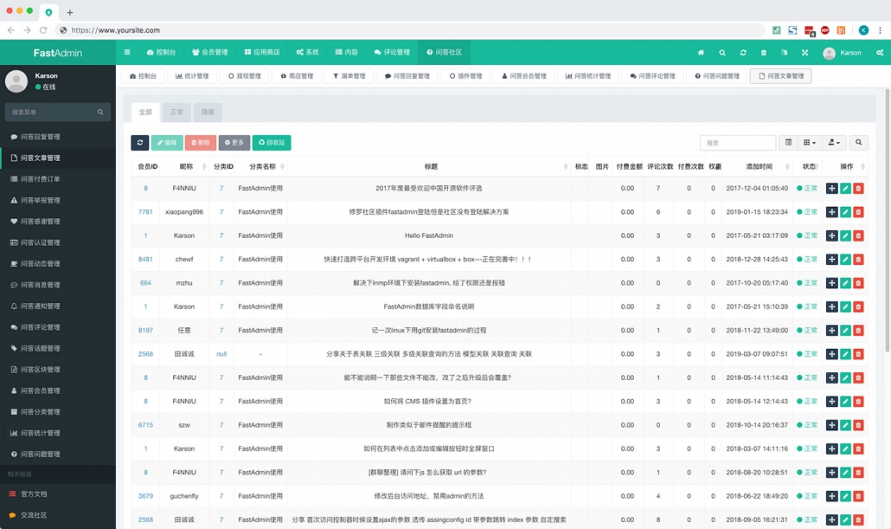The width and height of the screenshot is (891, 529).
Task: Open the export dropdown next to columns
Action: 834,143
